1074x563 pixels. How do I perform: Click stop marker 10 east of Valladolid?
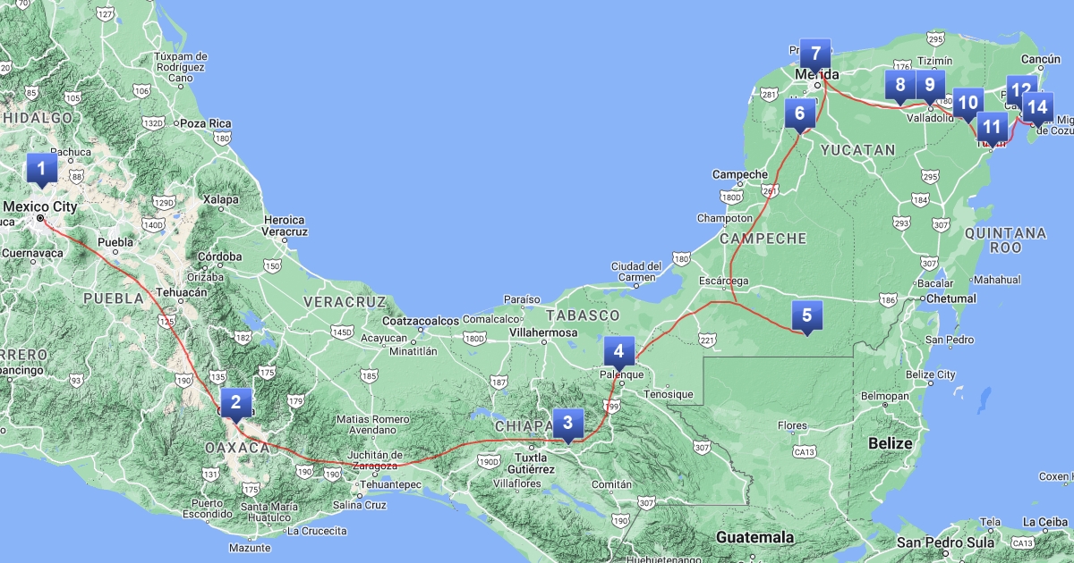tap(967, 103)
